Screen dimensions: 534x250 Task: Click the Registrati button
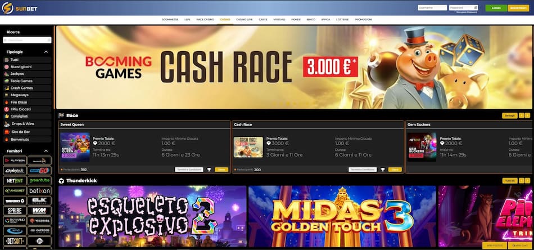click(x=518, y=8)
